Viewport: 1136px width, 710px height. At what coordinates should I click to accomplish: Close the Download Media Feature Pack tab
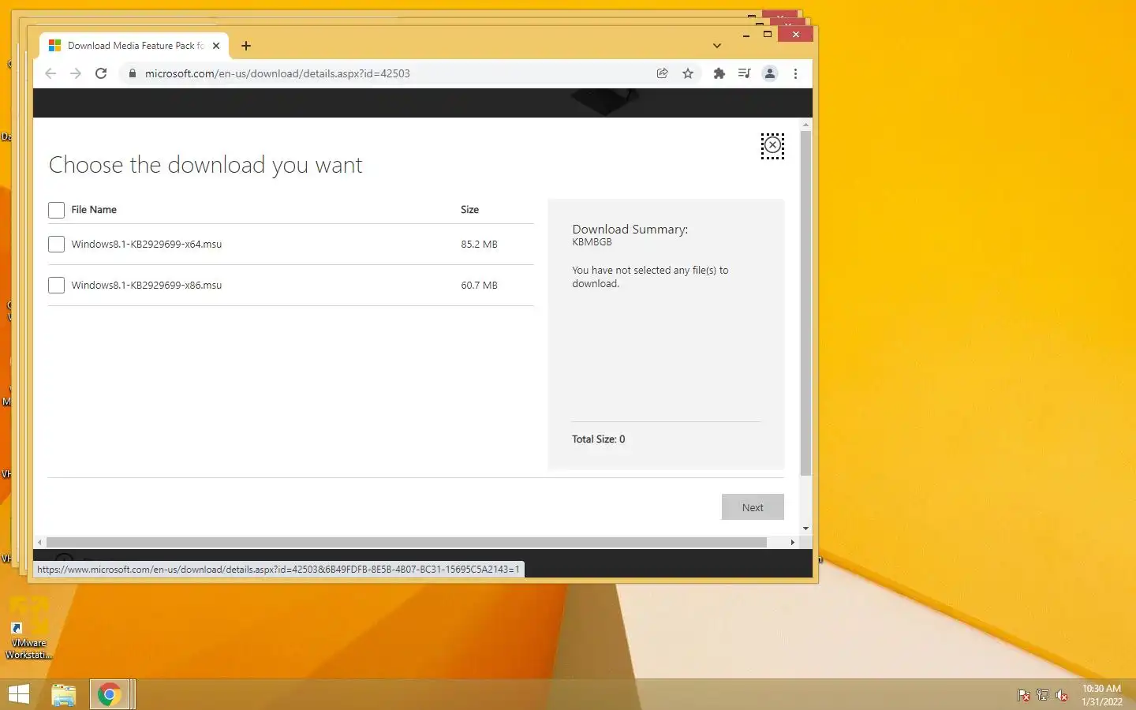click(x=216, y=46)
